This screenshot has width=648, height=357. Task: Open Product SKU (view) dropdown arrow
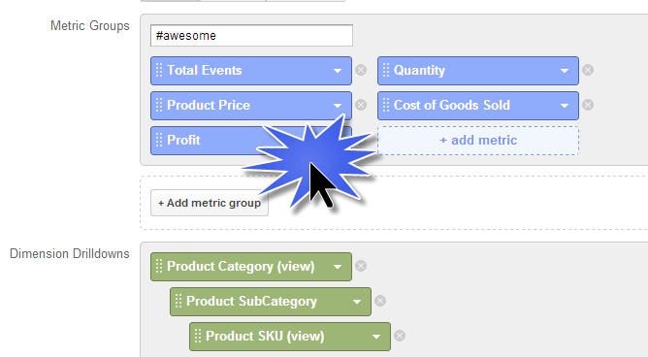(x=376, y=337)
